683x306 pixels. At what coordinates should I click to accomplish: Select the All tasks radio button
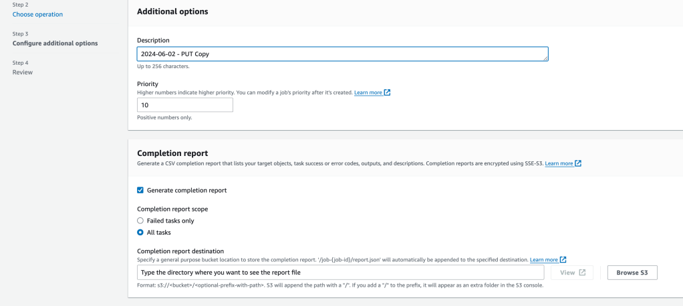pyautogui.click(x=140, y=233)
